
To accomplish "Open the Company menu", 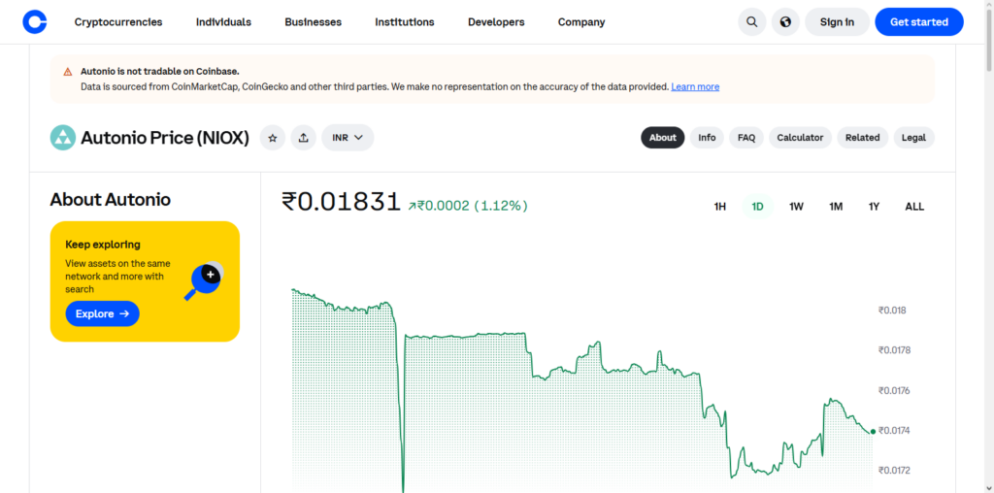I will pyautogui.click(x=581, y=22).
